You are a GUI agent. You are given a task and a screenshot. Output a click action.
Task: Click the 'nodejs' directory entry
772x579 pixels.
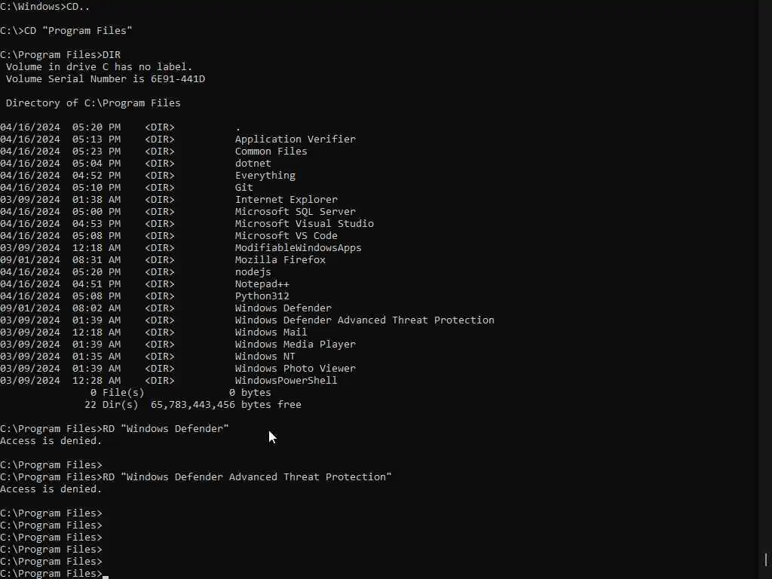[253, 272]
